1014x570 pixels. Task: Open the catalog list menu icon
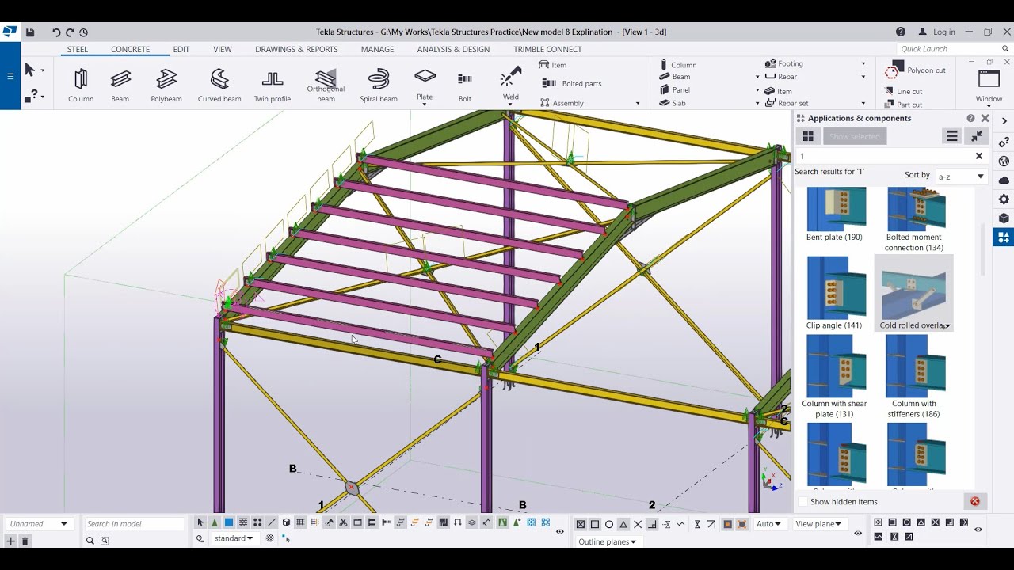(x=952, y=136)
